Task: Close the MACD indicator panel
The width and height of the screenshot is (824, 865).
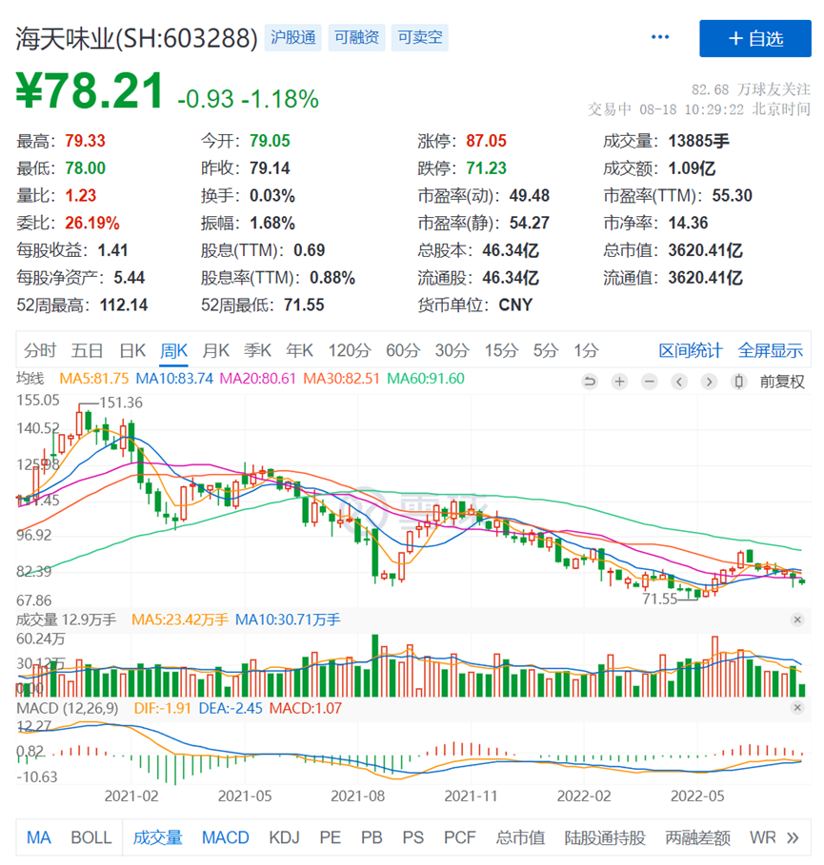Action: coord(797,707)
